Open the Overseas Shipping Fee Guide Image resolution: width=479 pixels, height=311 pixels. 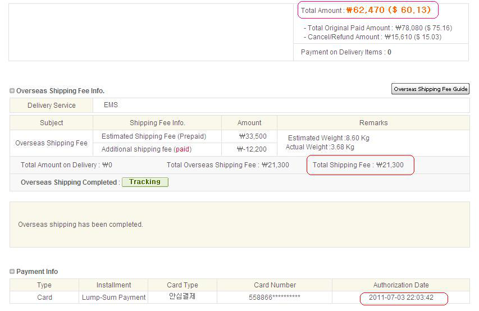click(x=430, y=89)
